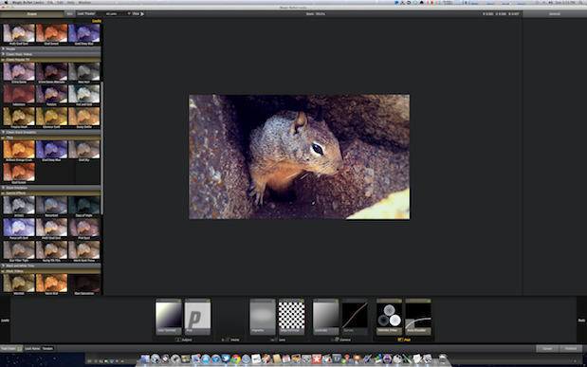Disable the Vignette tool's green enable dot
This screenshot has width=587, height=367.
click(x=273, y=301)
